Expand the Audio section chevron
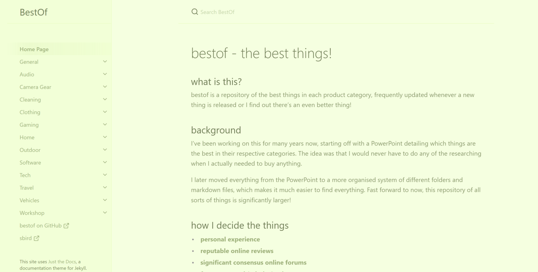Viewport: 538px width, 272px height. pos(105,74)
